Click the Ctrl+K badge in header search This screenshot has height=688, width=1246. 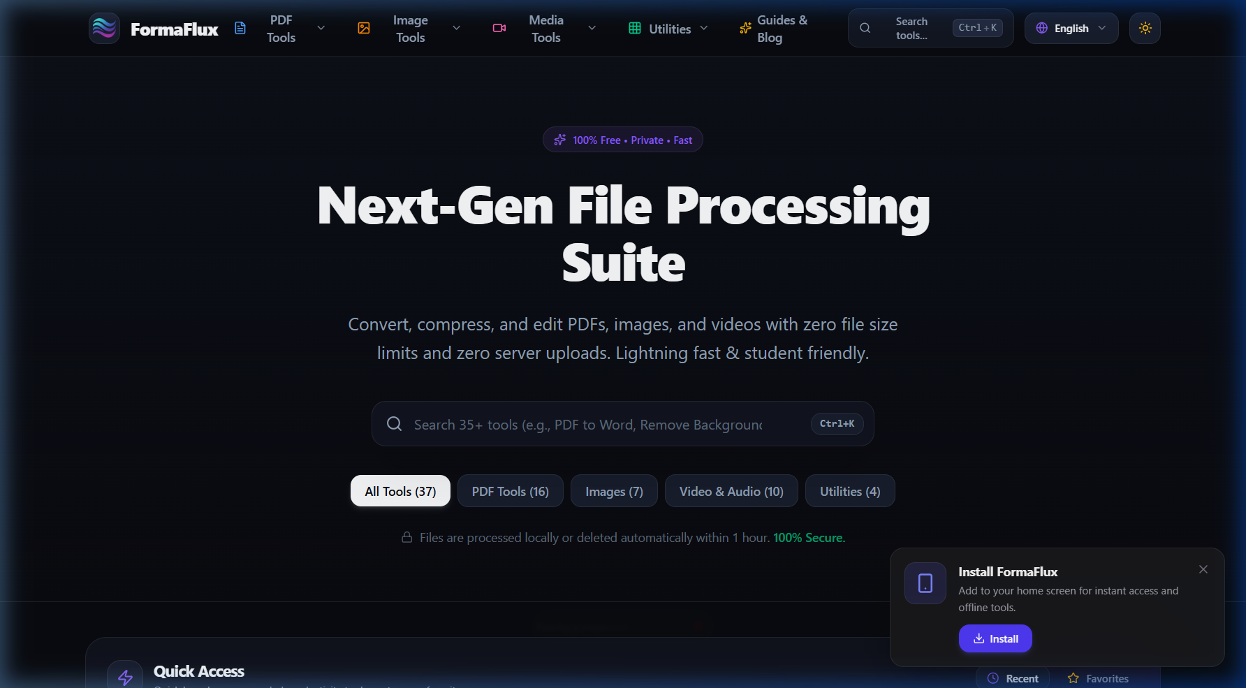pyautogui.click(x=978, y=28)
